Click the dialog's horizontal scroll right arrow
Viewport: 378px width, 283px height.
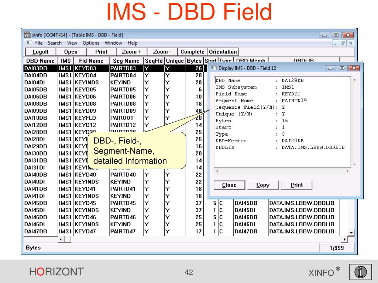click(348, 171)
